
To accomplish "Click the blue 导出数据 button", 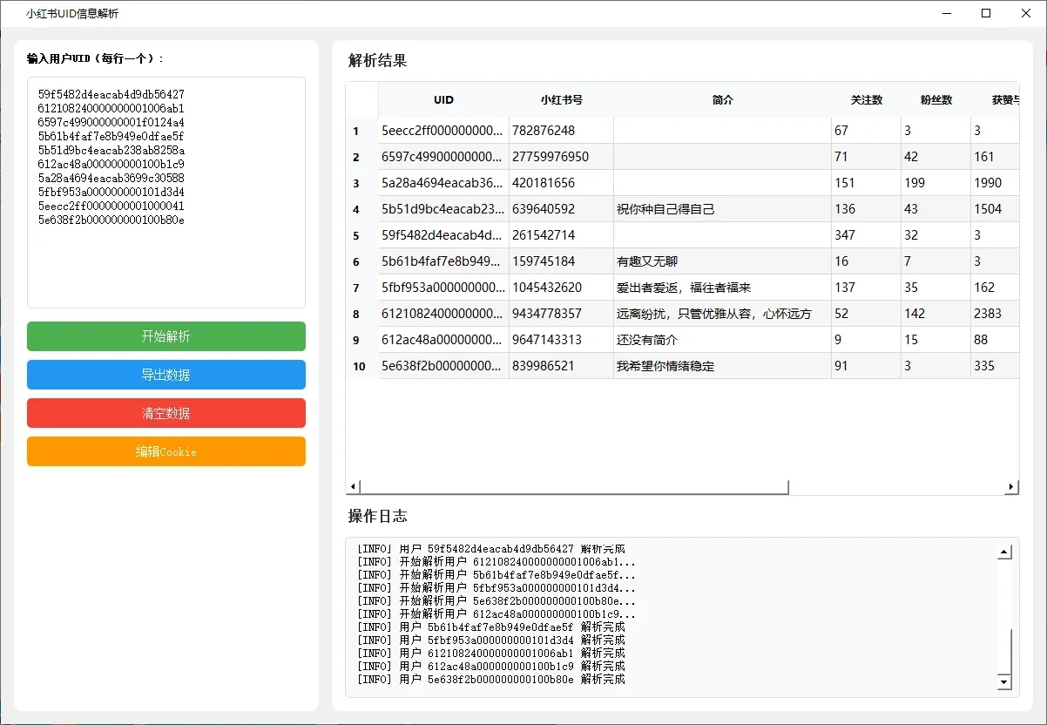I will 166,375.
